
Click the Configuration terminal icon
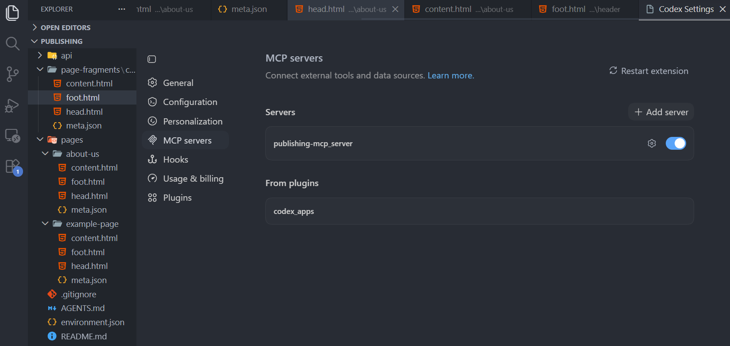152,102
